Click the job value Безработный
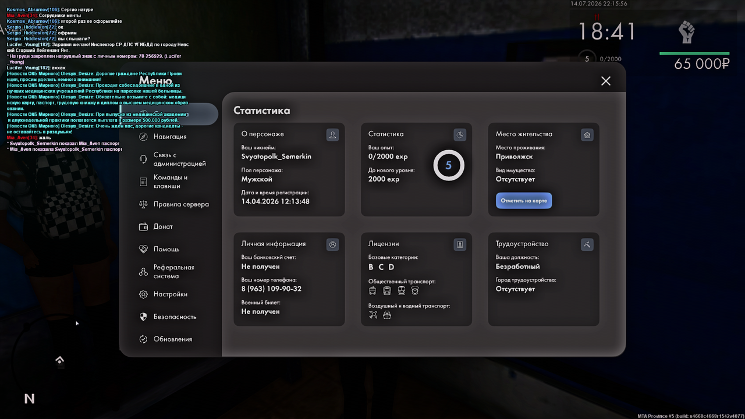745x419 pixels. pos(517,267)
